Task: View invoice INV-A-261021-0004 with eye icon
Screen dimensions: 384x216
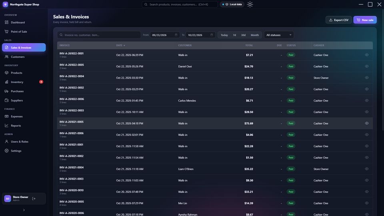Action: (x=367, y=169)
